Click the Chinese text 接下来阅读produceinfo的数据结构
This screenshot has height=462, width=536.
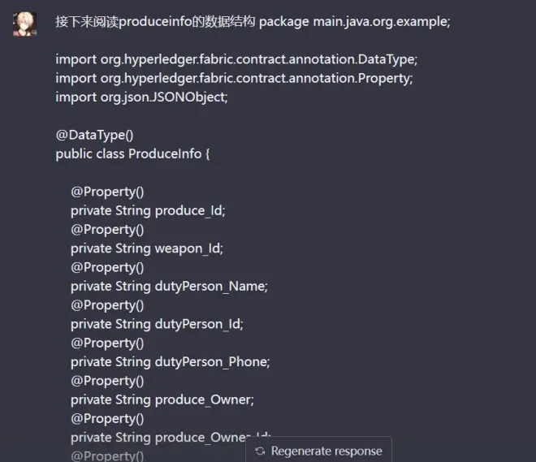[x=155, y=21]
